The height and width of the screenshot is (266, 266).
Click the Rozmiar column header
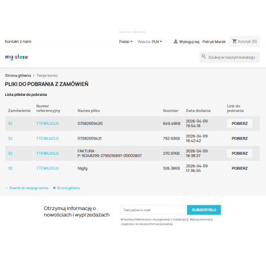point(171,111)
